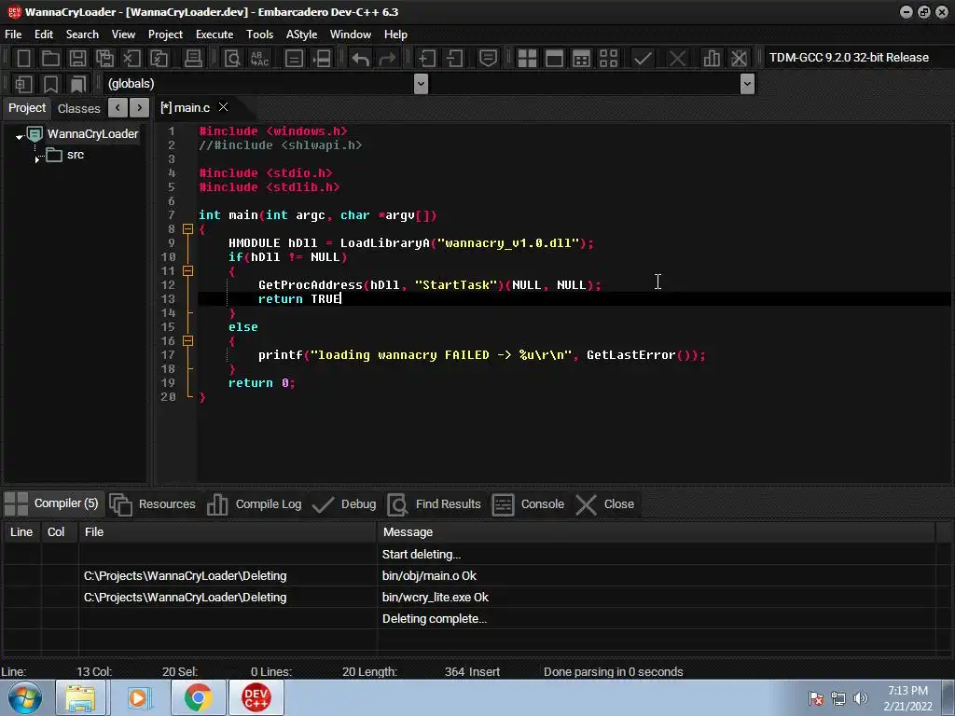
Task: Close the main.c editor tab
Action: pyautogui.click(x=224, y=107)
